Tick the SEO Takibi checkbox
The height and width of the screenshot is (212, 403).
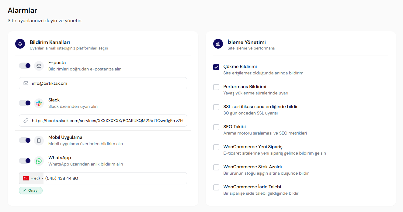tap(216, 127)
